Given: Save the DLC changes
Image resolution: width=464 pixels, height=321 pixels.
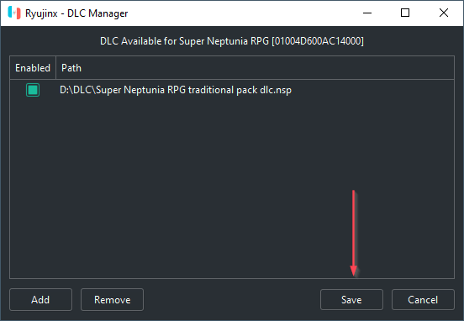Looking at the screenshot, I should click(351, 300).
